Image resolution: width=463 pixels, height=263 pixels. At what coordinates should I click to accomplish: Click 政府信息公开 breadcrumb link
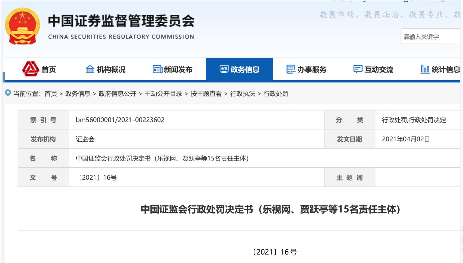[x=118, y=94]
